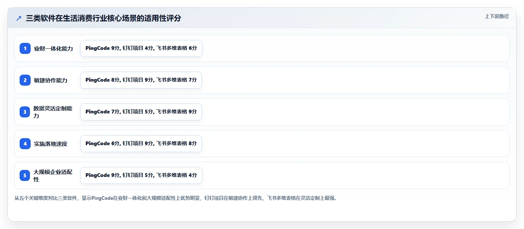This screenshot has width=524, height=229.
Task: Click the 大规模企业适配性 label
Action: tap(53, 175)
